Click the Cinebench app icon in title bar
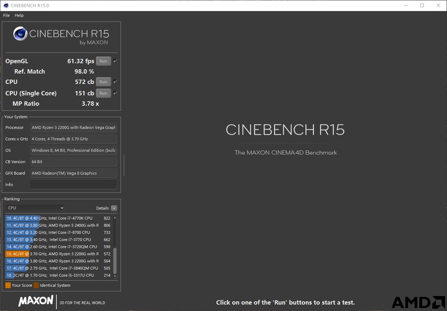This screenshot has height=311, width=447. pyautogui.click(x=6, y=6)
